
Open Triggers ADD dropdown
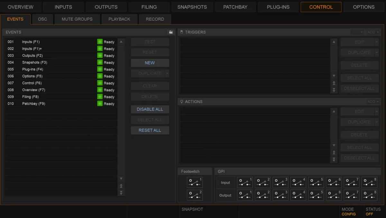point(373,32)
